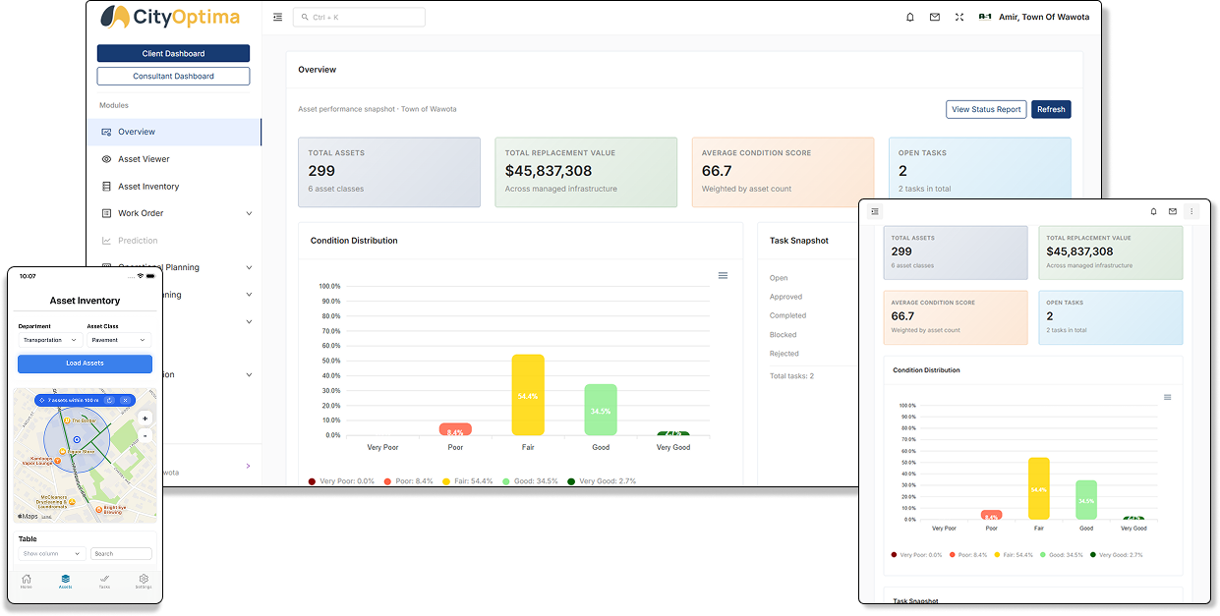The image size is (1220, 616).
Task: Click the View Status Report button
Action: 986,109
